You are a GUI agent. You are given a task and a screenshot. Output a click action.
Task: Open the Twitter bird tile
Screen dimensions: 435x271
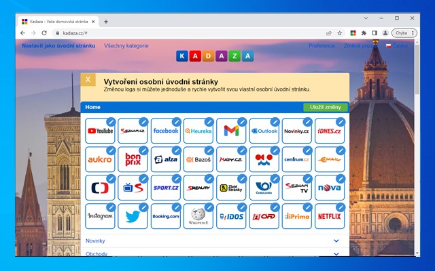(x=133, y=216)
